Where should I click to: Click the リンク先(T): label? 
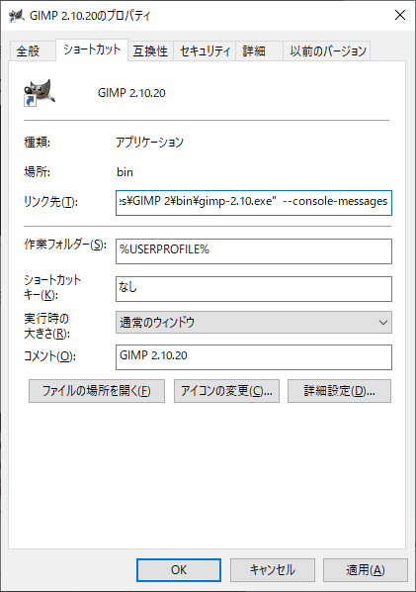point(50,202)
